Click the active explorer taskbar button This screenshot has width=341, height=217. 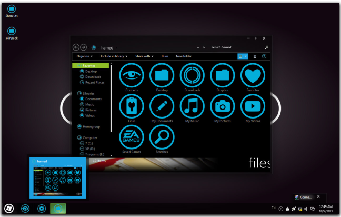coord(58,209)
